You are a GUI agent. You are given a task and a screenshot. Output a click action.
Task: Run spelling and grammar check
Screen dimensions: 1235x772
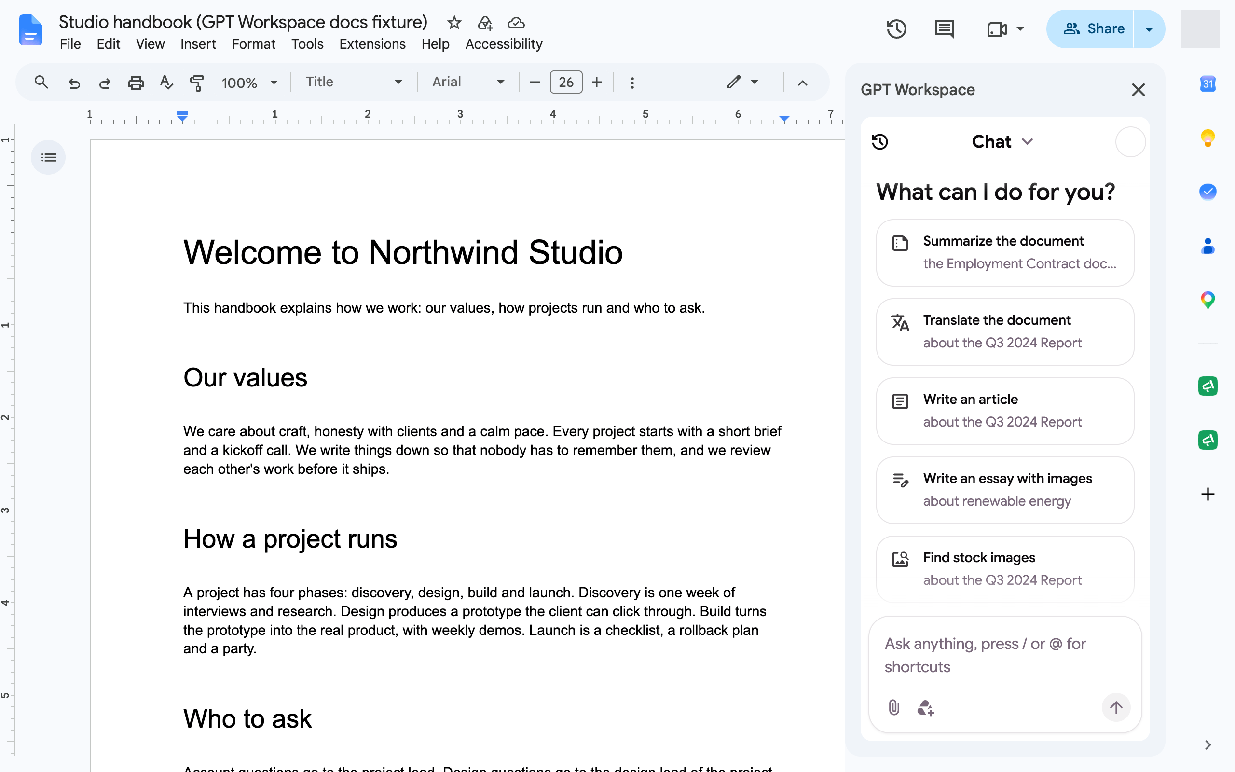[166, 82]
